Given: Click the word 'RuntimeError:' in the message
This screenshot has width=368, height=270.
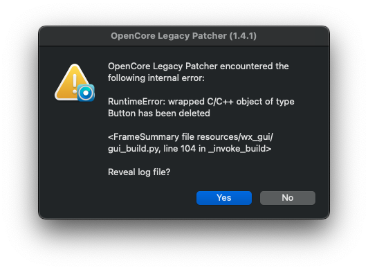Looking at the screenshot, I should (137, 102).
